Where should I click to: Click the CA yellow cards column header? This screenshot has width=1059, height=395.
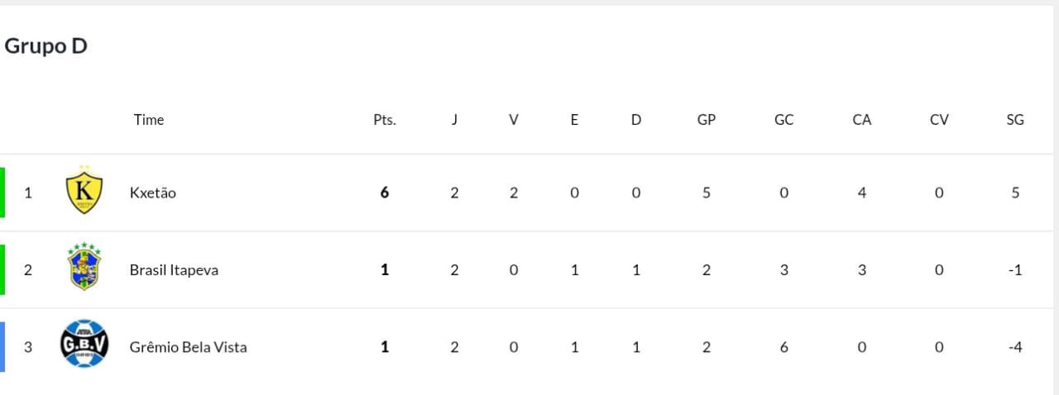click(861, 120)
